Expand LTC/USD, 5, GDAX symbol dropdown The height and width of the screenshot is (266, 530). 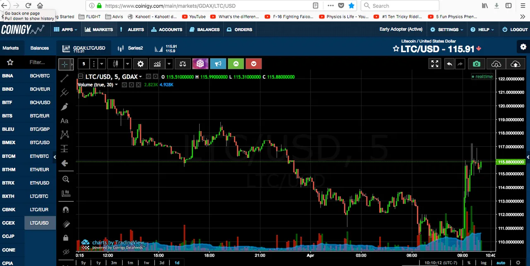(140, 77)
